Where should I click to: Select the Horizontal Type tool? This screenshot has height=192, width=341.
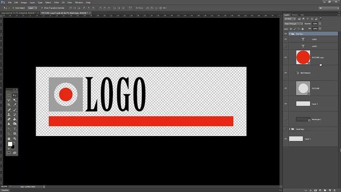click(15, 129)
